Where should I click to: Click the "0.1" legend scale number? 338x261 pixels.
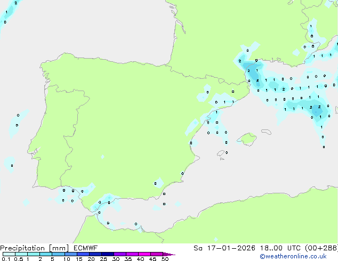(6, 259)
